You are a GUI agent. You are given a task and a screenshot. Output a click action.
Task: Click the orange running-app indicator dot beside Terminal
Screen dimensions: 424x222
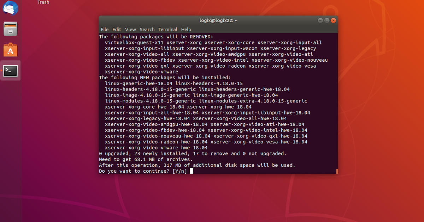1,70
